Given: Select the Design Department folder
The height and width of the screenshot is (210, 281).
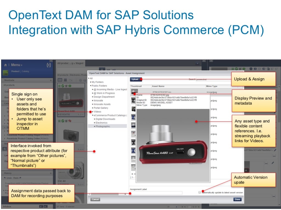Looking at the screenshot, I should [104, 97].
